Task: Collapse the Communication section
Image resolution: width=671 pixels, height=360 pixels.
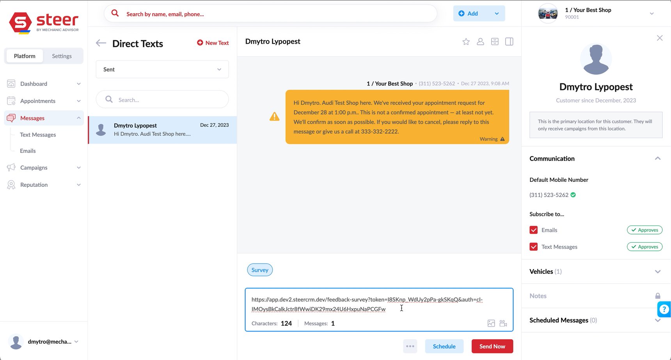Action: pos(658,158)
